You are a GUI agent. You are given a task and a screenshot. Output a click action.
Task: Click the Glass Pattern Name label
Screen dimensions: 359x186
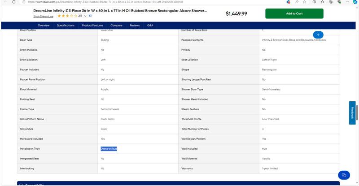(32, 119)
